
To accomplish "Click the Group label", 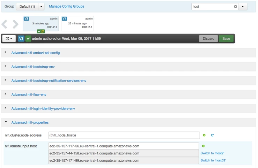I will tap(9, 6).
